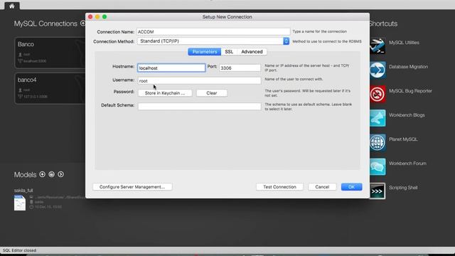455x256 pixels.
Task: Click the Port field showing 3306
Action: click(x=240, y=68)
